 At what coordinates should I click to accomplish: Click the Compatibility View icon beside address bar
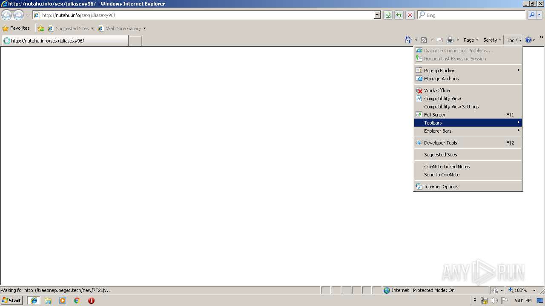388,15
